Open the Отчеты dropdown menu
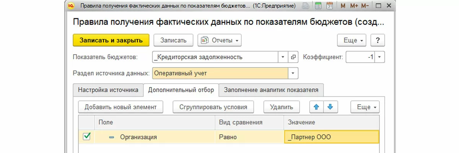 (x=220, y=40)
